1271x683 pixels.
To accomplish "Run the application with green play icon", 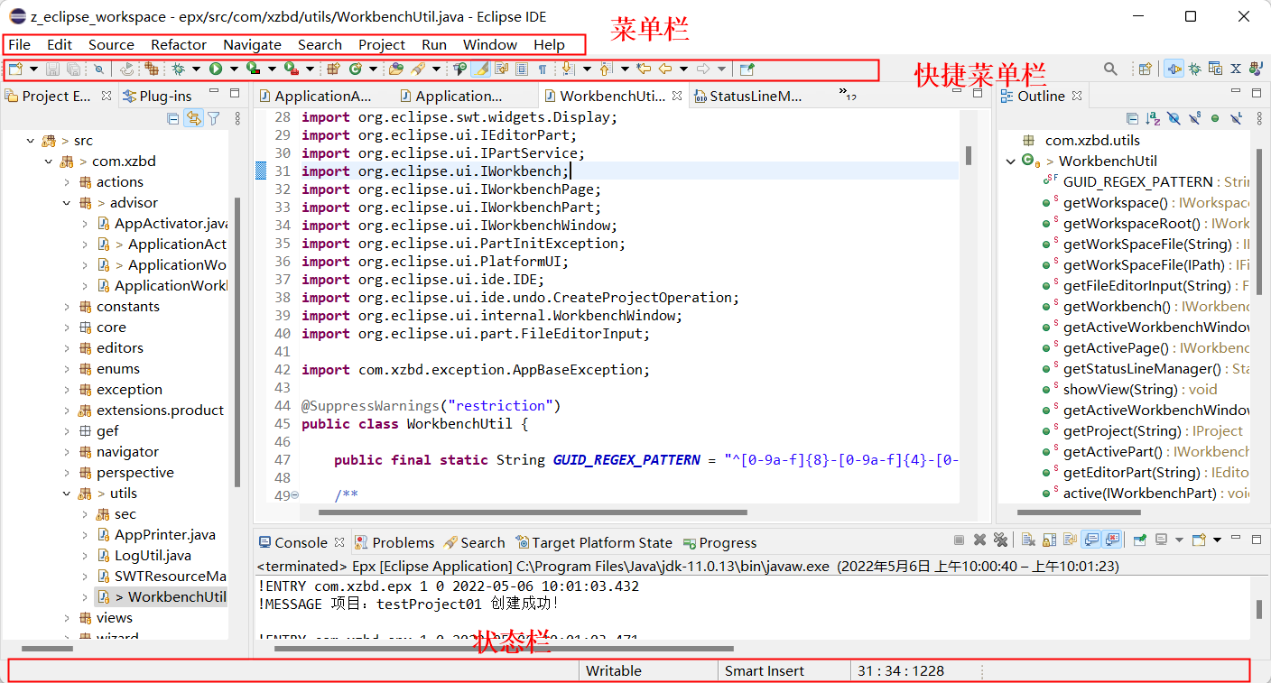I will [216, 69].
